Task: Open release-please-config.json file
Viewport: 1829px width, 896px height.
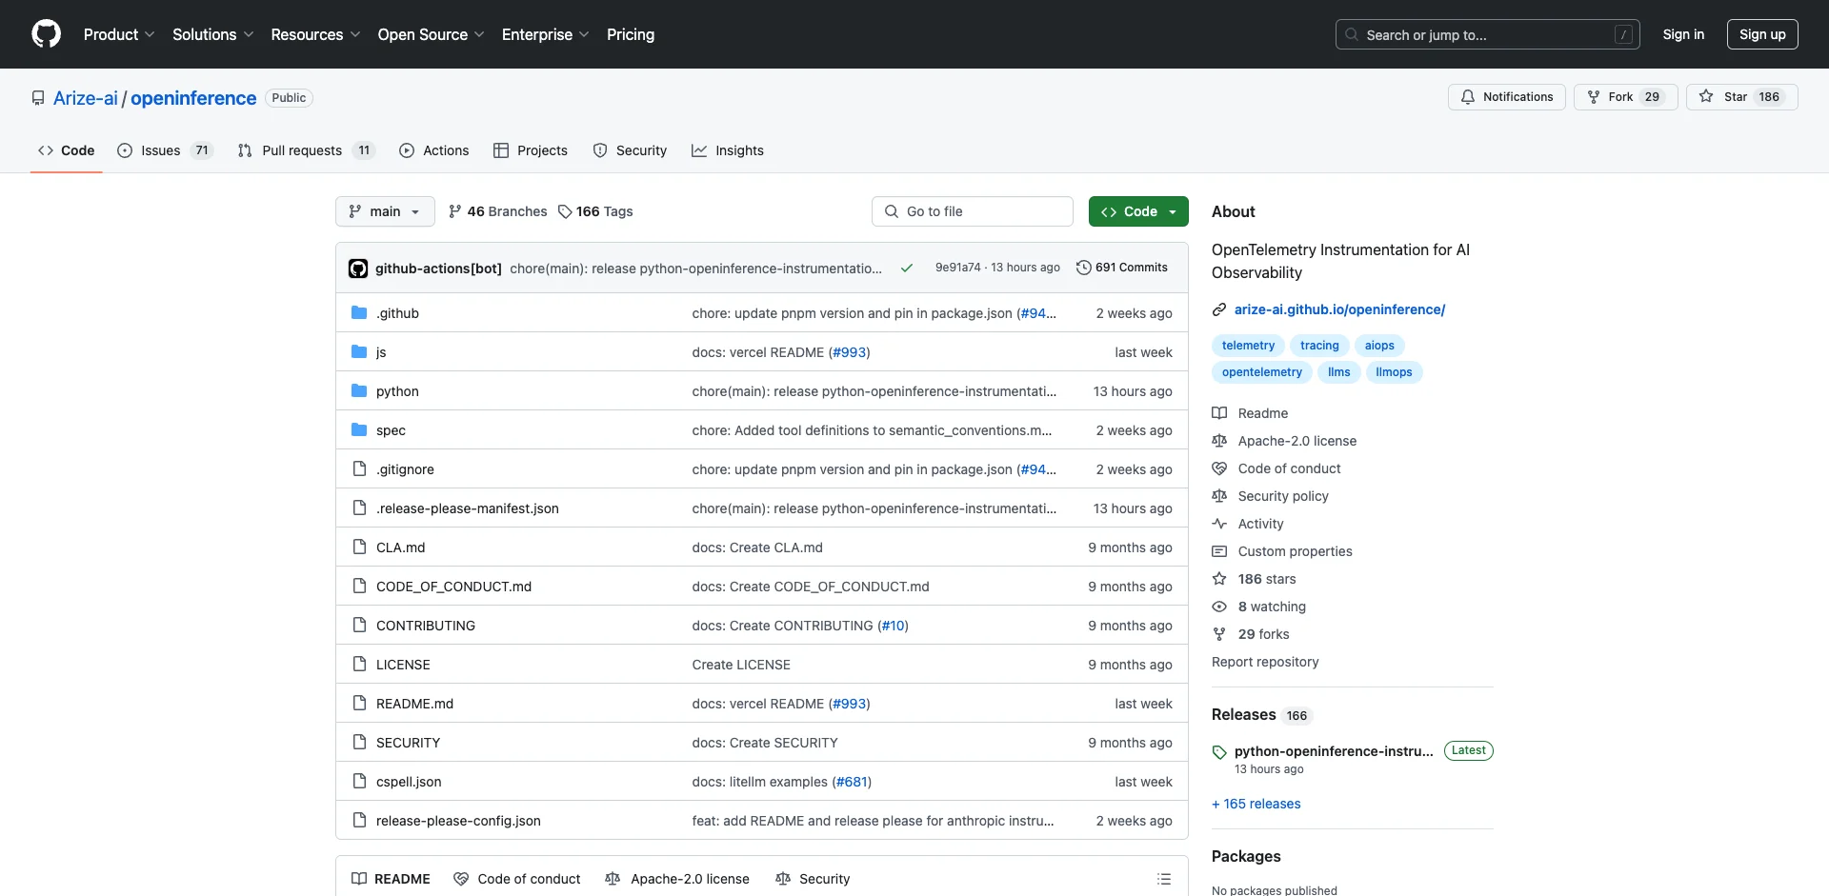Action: (458, 821)
